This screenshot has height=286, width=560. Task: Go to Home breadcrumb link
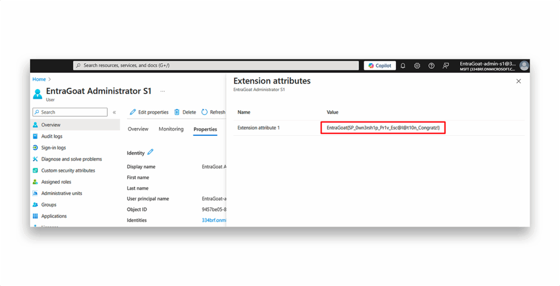pos(39,79)
